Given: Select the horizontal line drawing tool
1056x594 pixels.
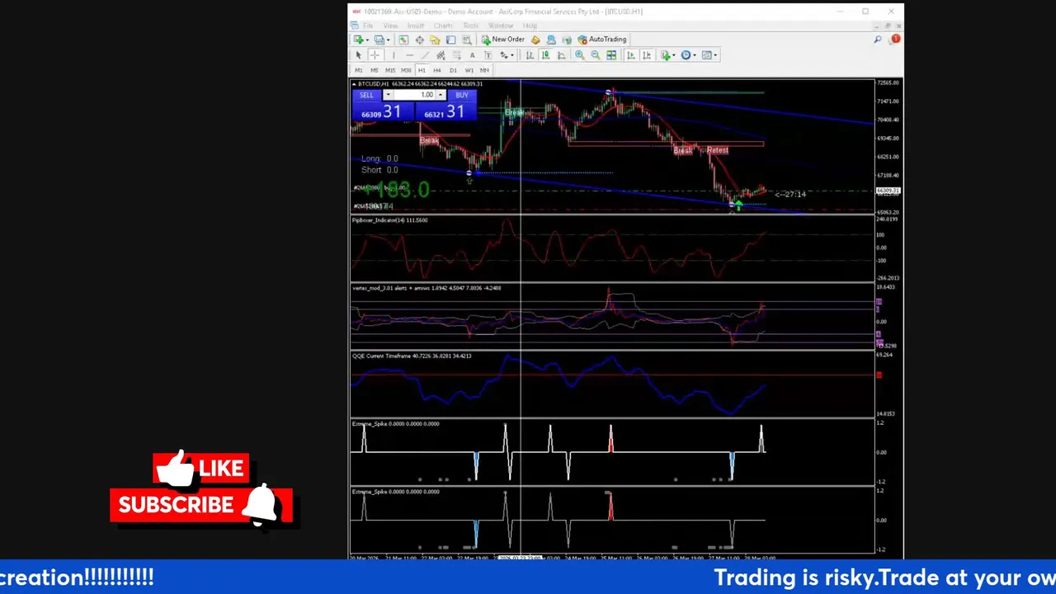Looking at the screenshot, I should (x=409, y=55).
